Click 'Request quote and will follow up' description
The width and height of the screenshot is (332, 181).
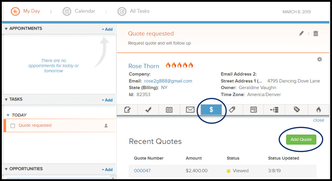(x=160, y=43)
